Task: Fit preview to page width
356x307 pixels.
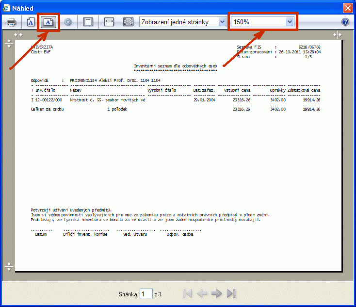Action: coord(109,22)
